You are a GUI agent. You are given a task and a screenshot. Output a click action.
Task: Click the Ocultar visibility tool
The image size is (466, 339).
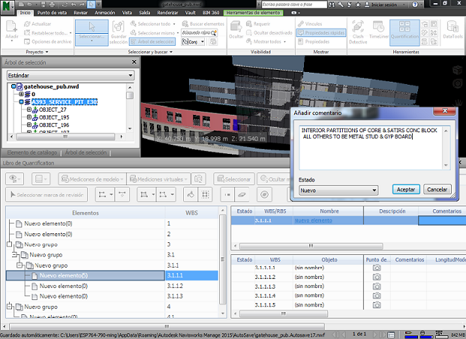(x=236, y=30)
